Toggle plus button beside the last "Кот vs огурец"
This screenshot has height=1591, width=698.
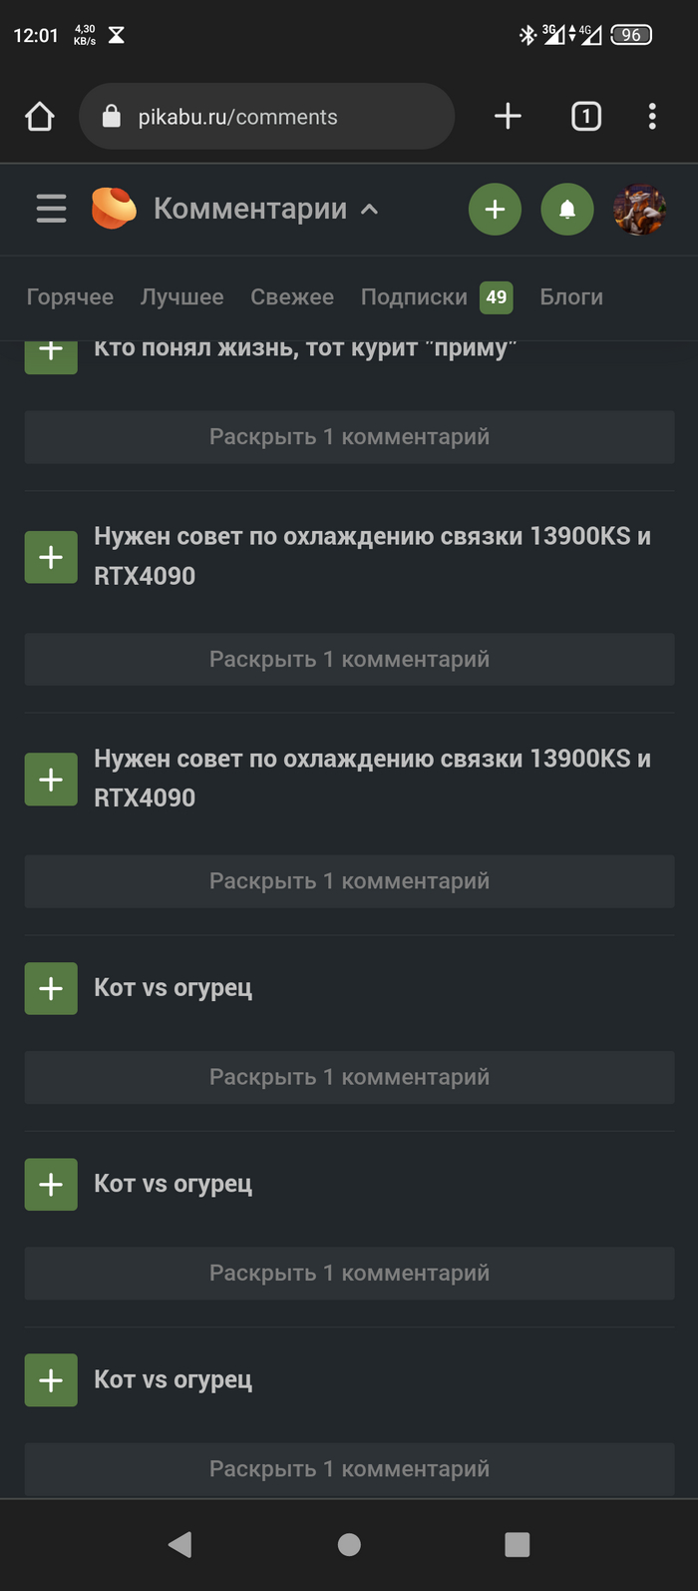51,1380
